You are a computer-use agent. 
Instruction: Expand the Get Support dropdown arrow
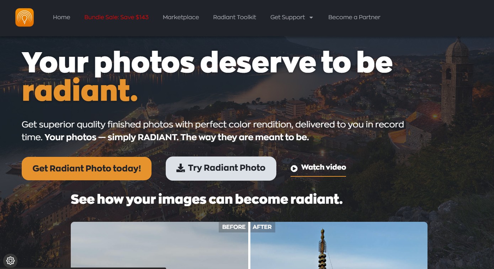click(x=311, y=17)
